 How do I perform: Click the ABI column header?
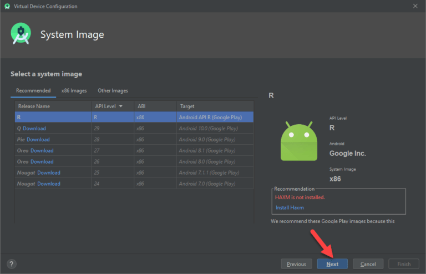[x=155, y=106]
